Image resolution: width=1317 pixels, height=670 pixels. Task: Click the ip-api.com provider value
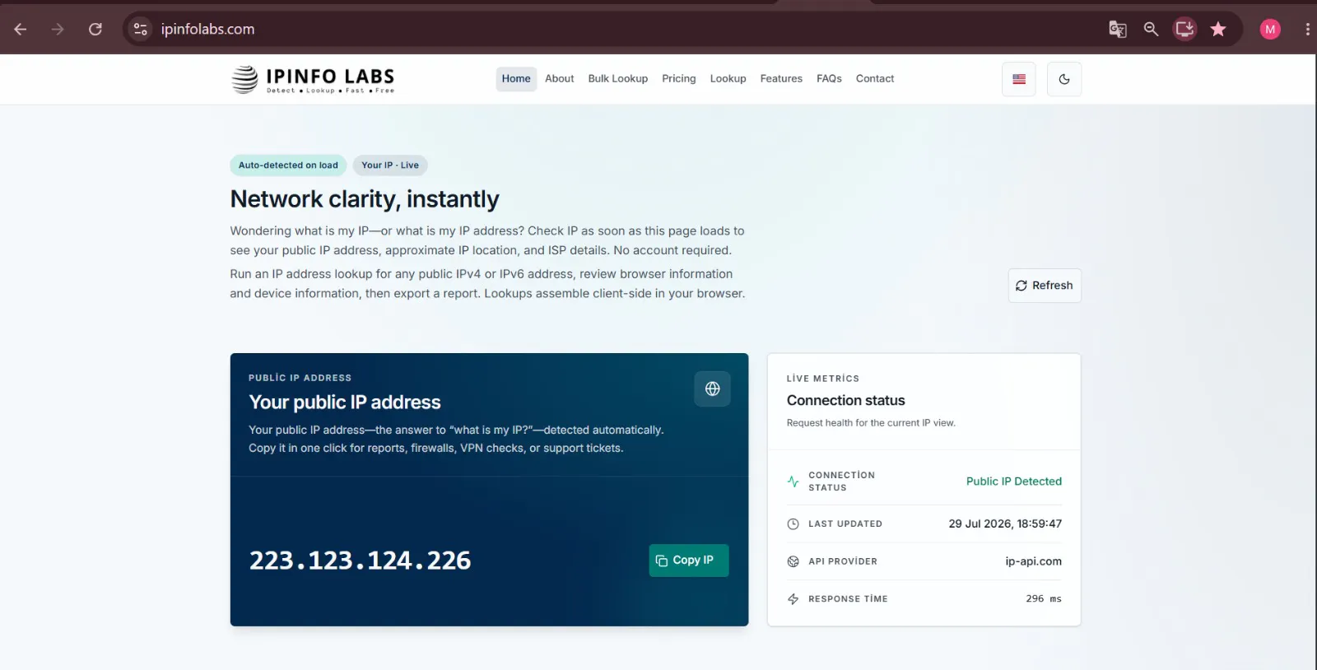1034,561
